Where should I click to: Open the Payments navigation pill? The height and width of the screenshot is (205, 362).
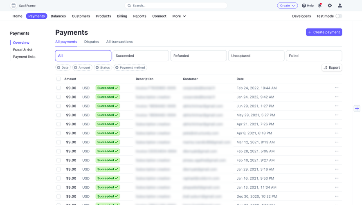36,16
